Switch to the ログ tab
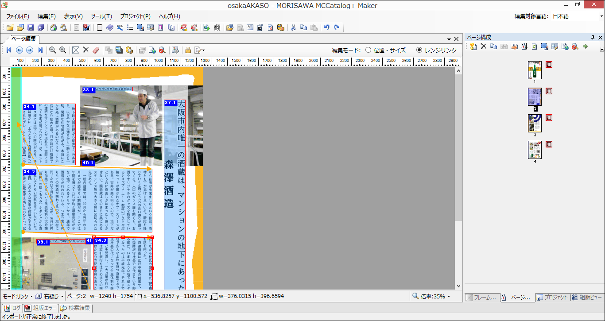Screen dimensions: 605x321 [x=12, y=308]
